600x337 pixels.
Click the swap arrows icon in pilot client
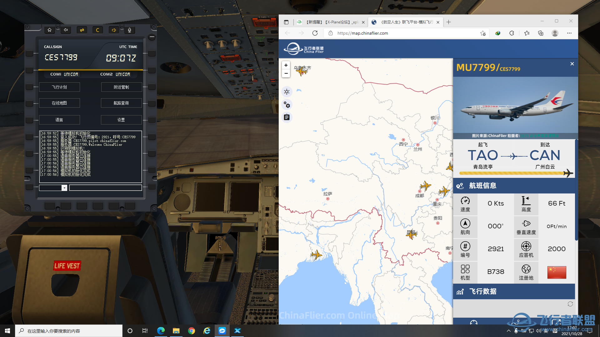(x=82, y=30)
